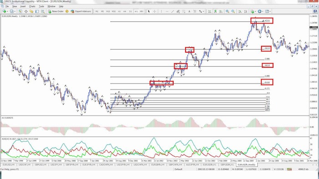Draw a vertical line tool
The width and height of the screenshot is (319, 179).
tap(161, 11)
